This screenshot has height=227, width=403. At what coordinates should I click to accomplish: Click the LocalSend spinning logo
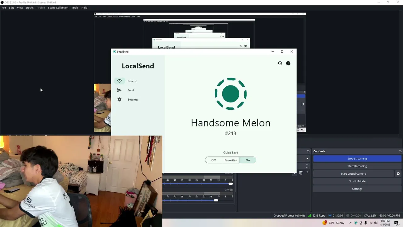(230, 94)
